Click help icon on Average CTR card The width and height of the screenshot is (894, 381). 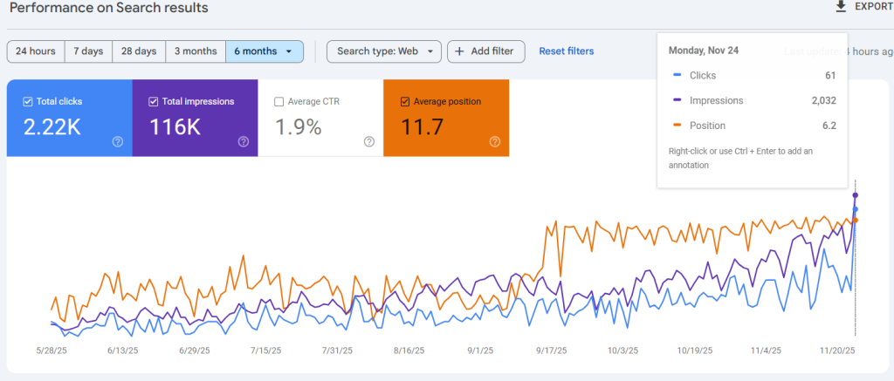coord(368,142)
